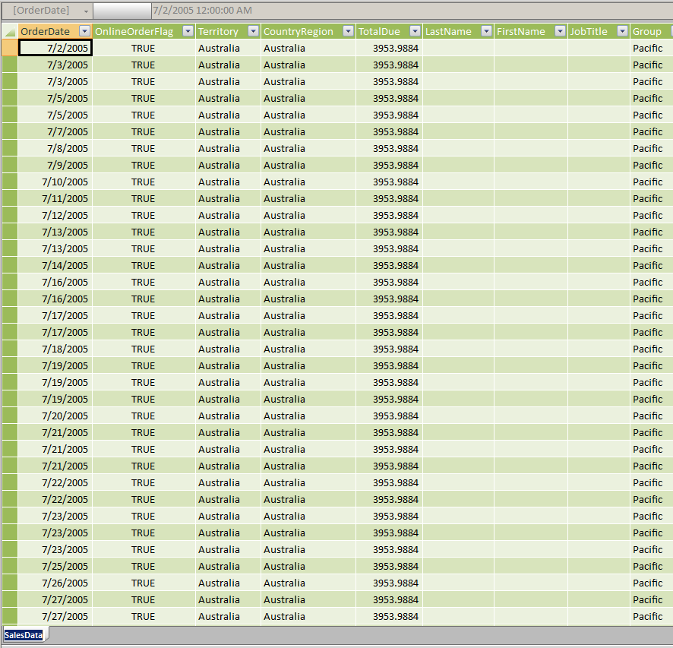
Task: Expand the [OrderDate] name box dropdown
Action: [86, 11]
